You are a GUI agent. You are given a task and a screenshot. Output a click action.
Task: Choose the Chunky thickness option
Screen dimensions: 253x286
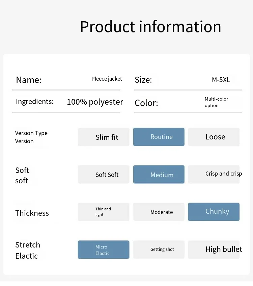coord(214,212)
